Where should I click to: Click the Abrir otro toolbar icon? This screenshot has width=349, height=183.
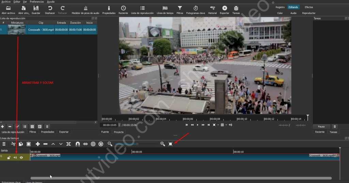(x=24, y=10)
